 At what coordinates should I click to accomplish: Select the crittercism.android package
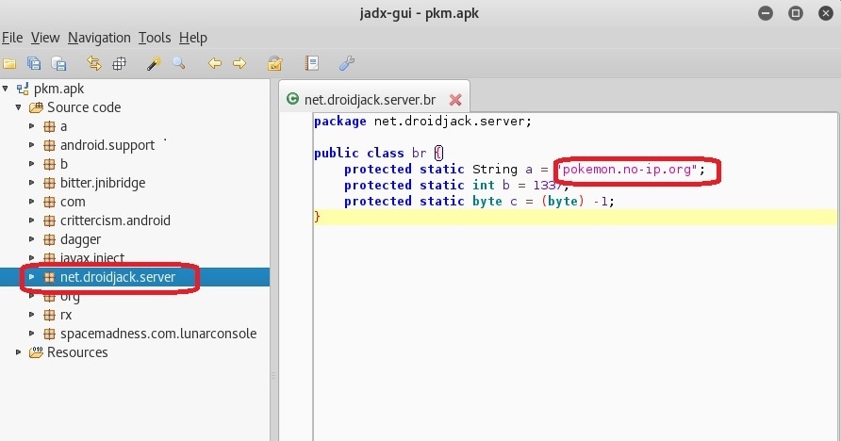tap(115, 220)
